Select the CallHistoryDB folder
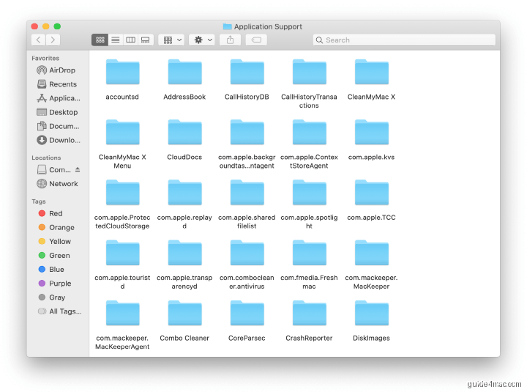 tap(247, 72)
